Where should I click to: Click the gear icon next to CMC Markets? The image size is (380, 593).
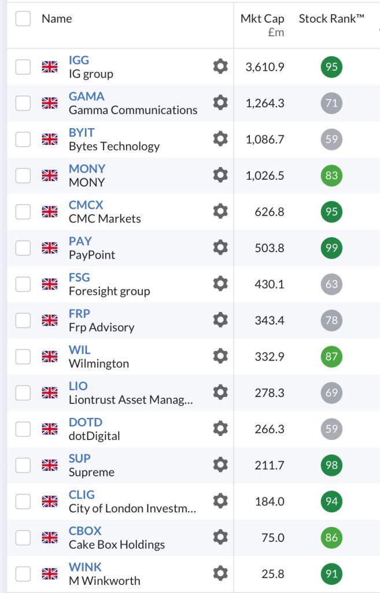coord(220,212)
